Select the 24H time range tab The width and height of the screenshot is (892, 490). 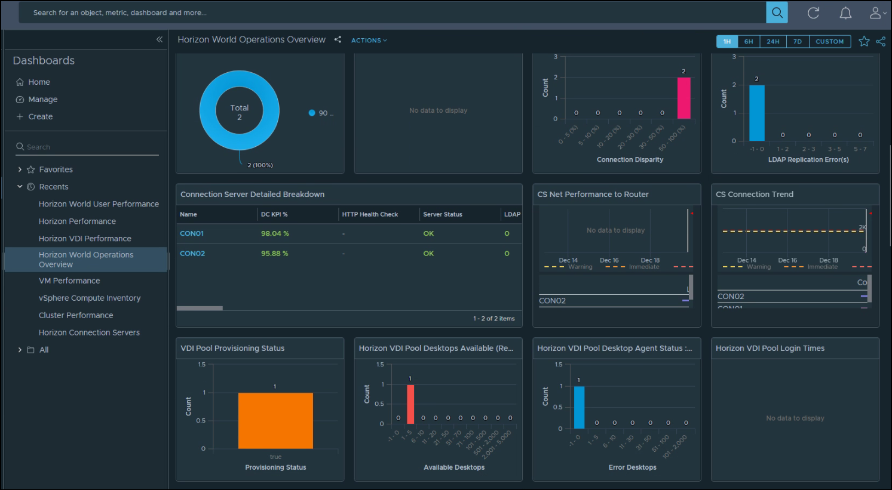click(773, 41)
